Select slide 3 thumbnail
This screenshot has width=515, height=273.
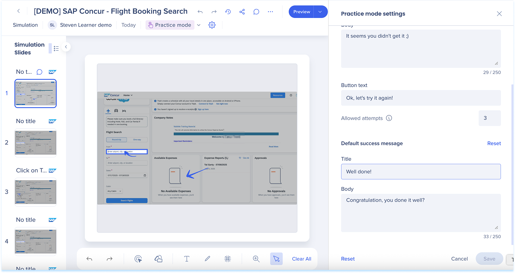pyautogui.click(x=36, y=192)
